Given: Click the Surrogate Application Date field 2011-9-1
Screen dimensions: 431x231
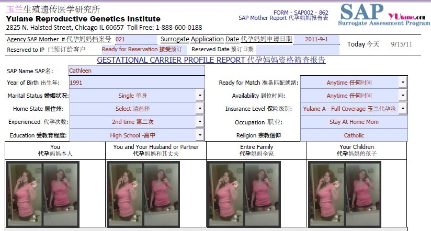Looking at the screenshot, I should pyautogui.click(x=316, y=39).
